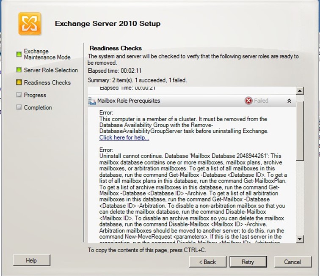Click the results list scrollbar thumb
The image size is (320, 276).
tap(300, 131)
